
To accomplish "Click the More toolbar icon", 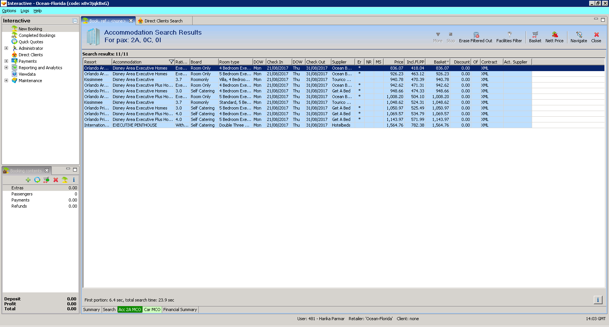I will click(x=438, y=37).
